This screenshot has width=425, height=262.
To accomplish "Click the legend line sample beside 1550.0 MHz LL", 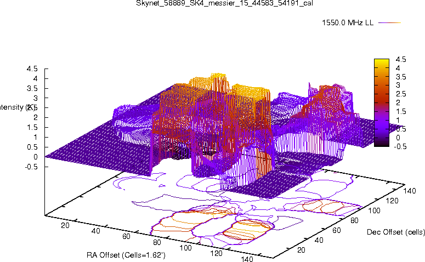I will pos(389,23).
